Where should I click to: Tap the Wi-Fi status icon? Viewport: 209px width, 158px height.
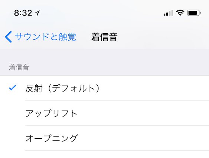(x=180, y=13)
